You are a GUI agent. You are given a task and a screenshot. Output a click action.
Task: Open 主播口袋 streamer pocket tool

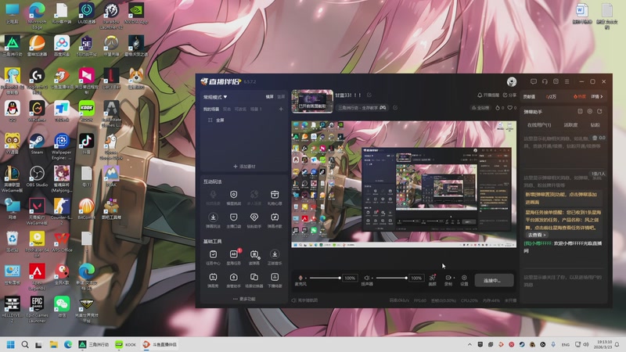tap(233, 221)
